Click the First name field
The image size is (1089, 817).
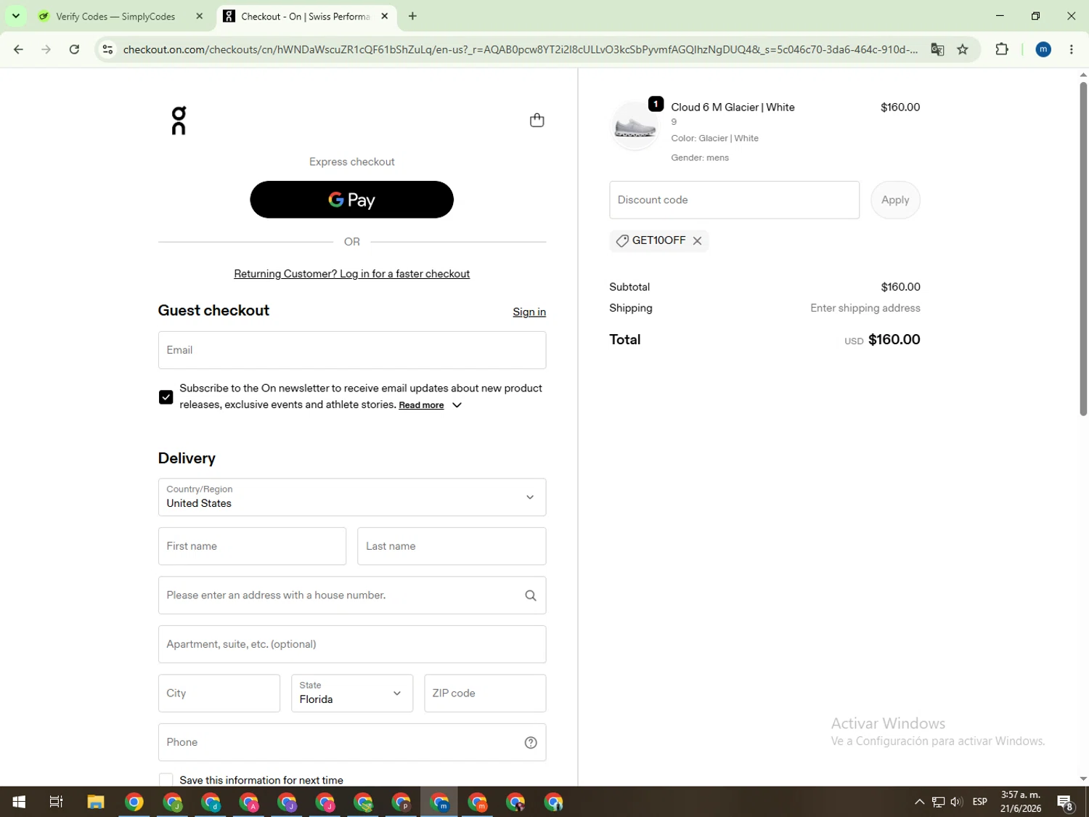(x=252, y=546)
